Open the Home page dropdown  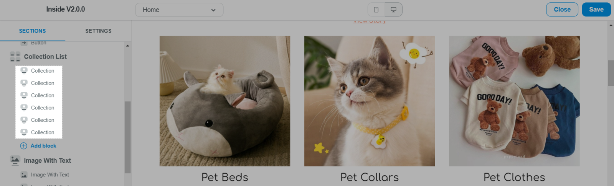tap(179, 10)
